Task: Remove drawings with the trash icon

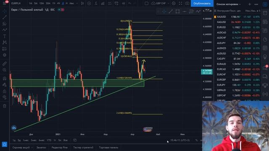Action: click(x=5, y=106)
